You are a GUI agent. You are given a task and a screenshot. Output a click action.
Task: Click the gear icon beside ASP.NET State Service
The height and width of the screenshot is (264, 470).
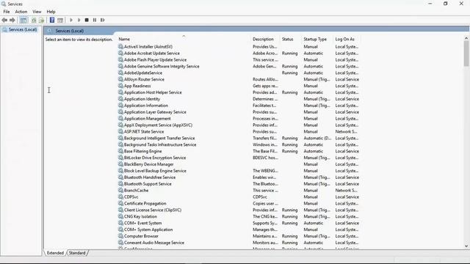pyautogui.click(x=120, y=131)
